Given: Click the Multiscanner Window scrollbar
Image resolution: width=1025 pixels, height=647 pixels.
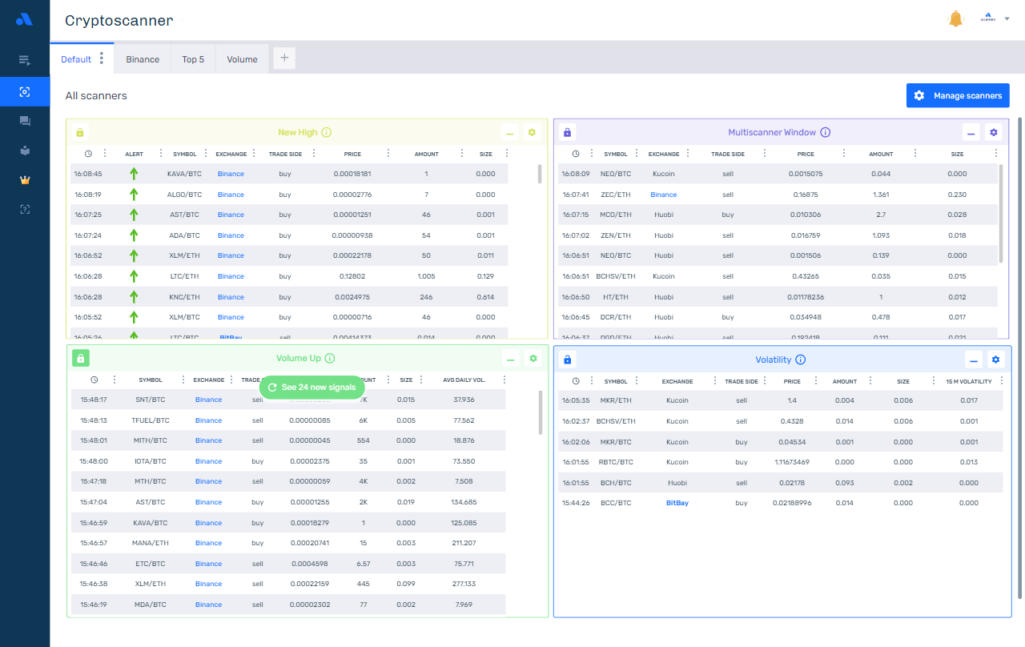Looking at the screenshot, I should click(1001, 212).
